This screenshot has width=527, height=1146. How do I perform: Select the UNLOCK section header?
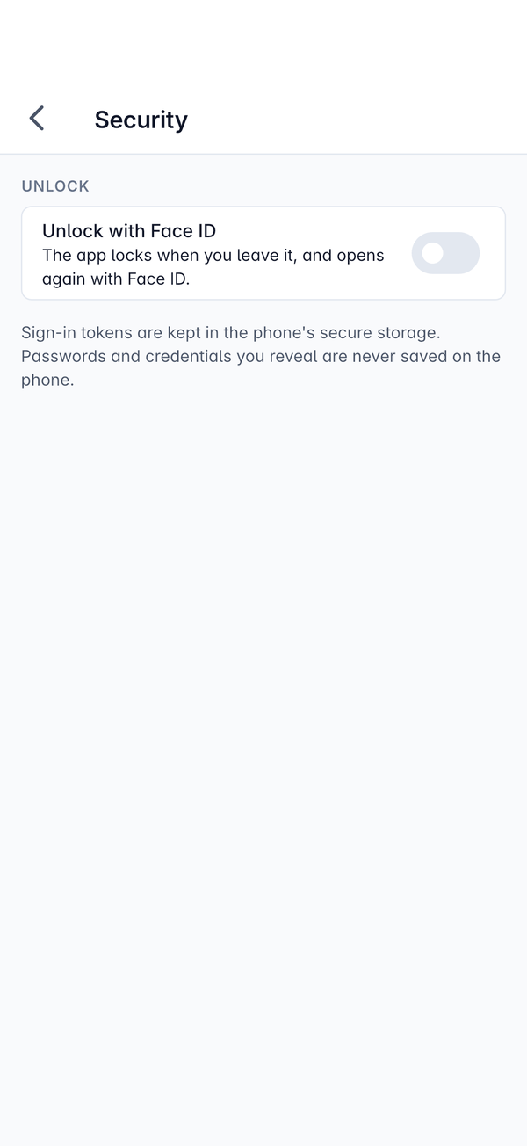coord(55,186)
